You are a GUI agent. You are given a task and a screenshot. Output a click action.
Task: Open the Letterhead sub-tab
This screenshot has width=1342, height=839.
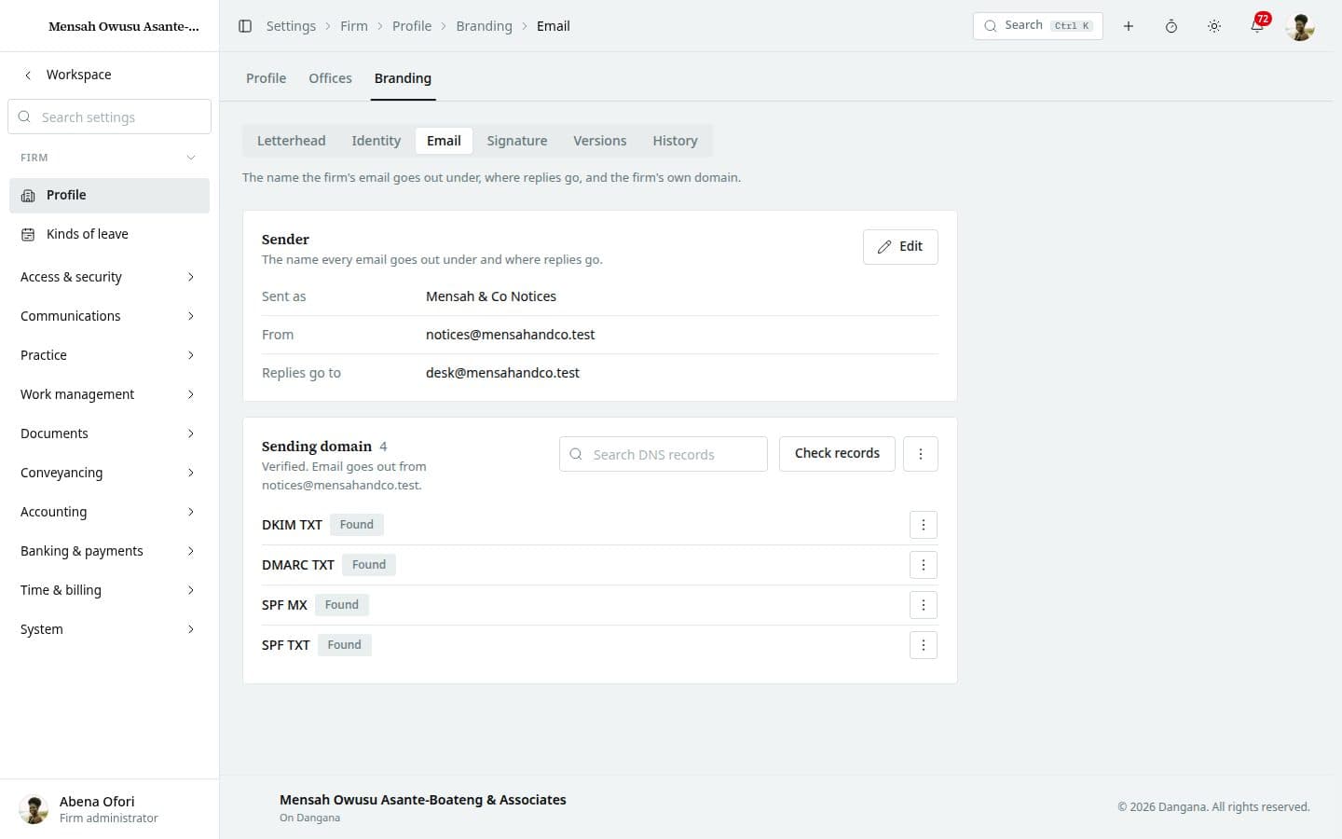(291, 141)
